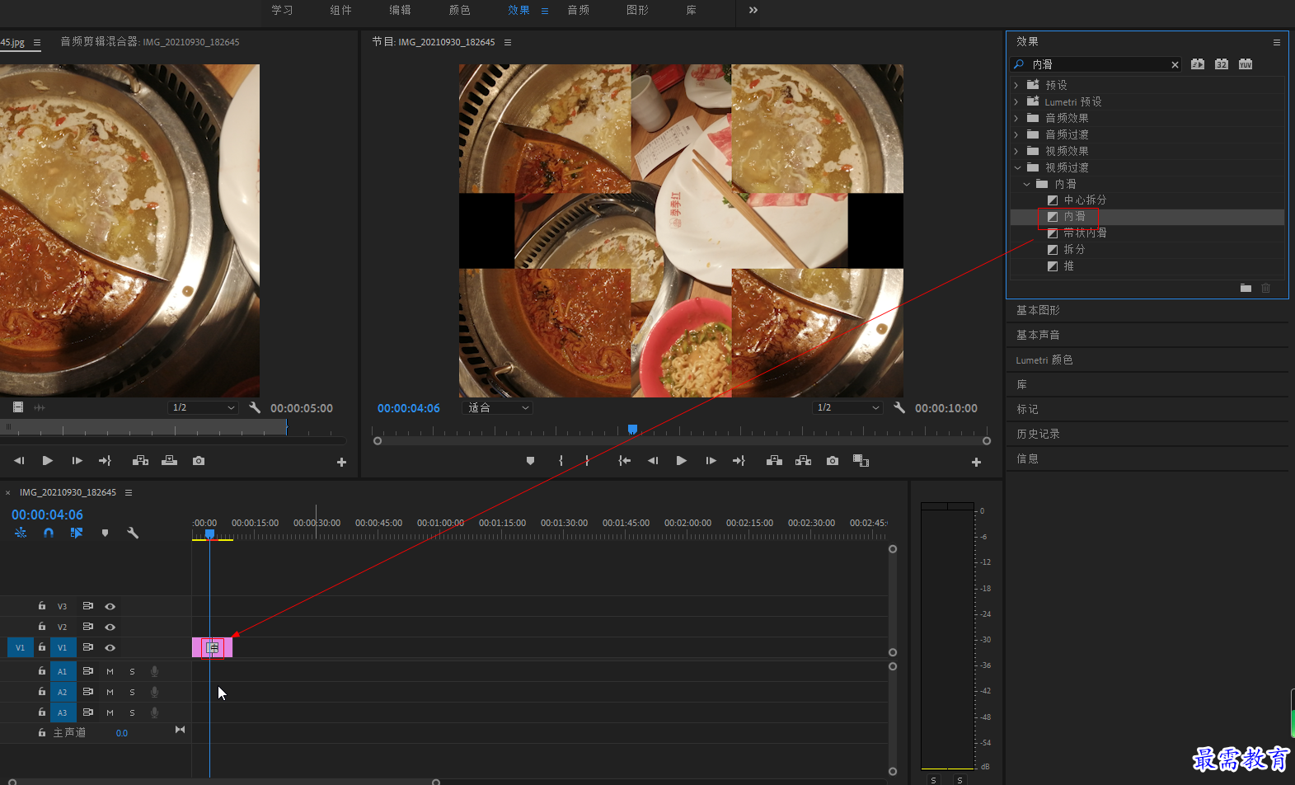
Task: Click the Extract button in Program monitor
Action: [x=803, y=461]
